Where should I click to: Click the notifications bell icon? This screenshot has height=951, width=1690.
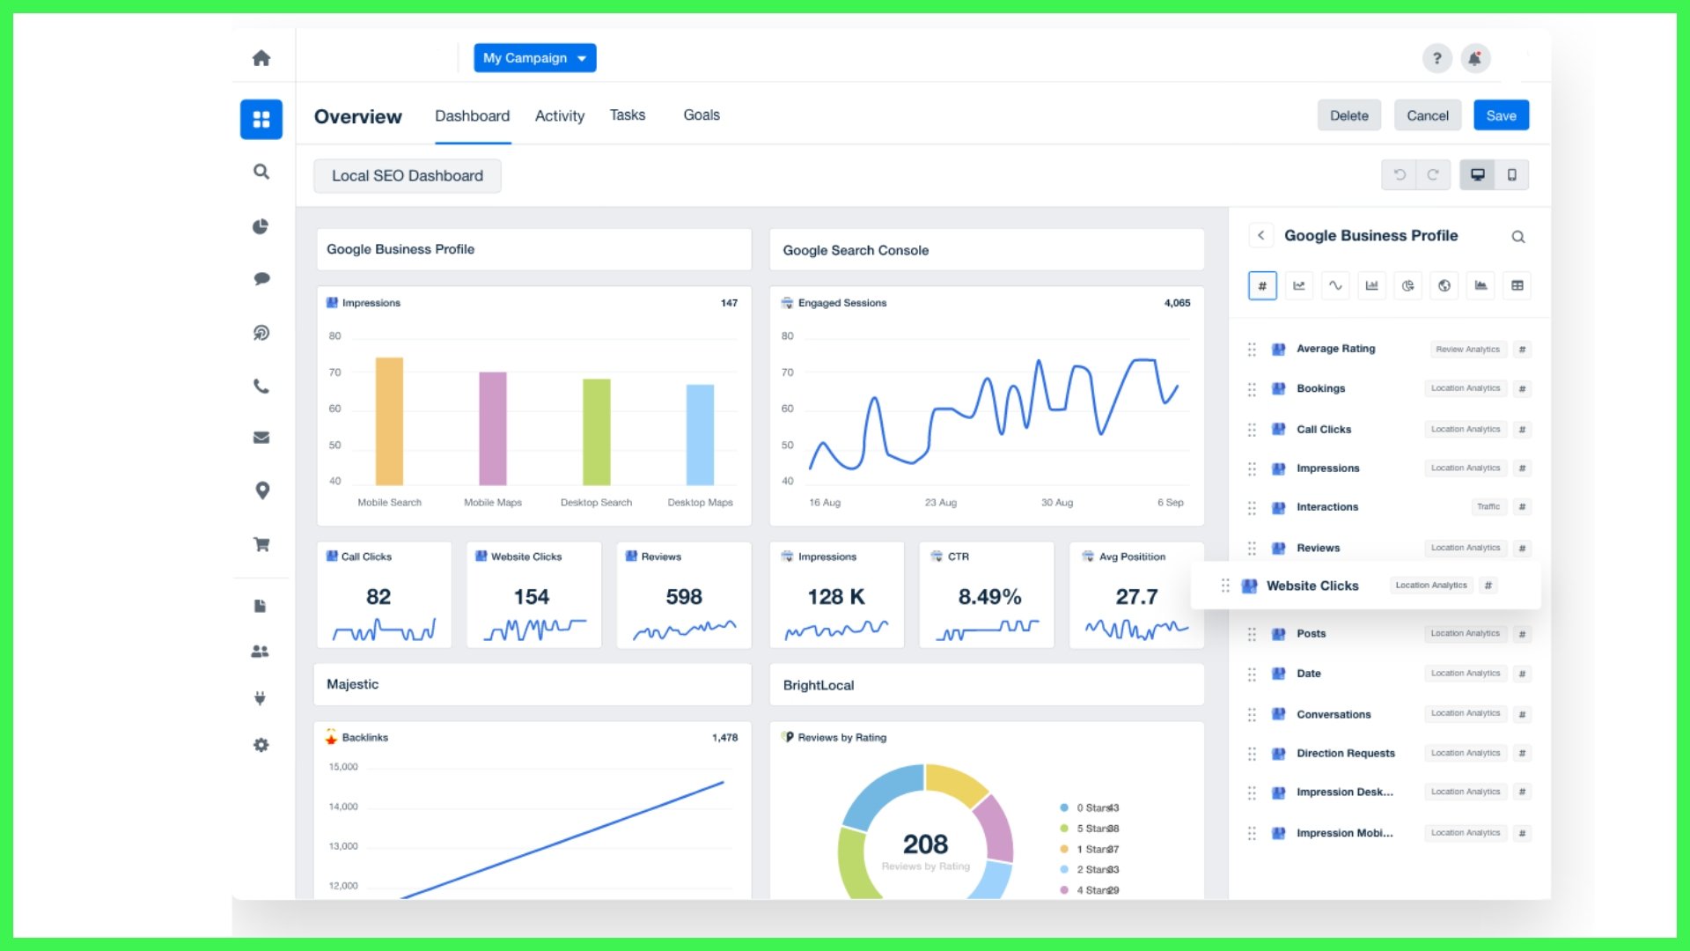pyautogui.click(x=1475, y=58)
